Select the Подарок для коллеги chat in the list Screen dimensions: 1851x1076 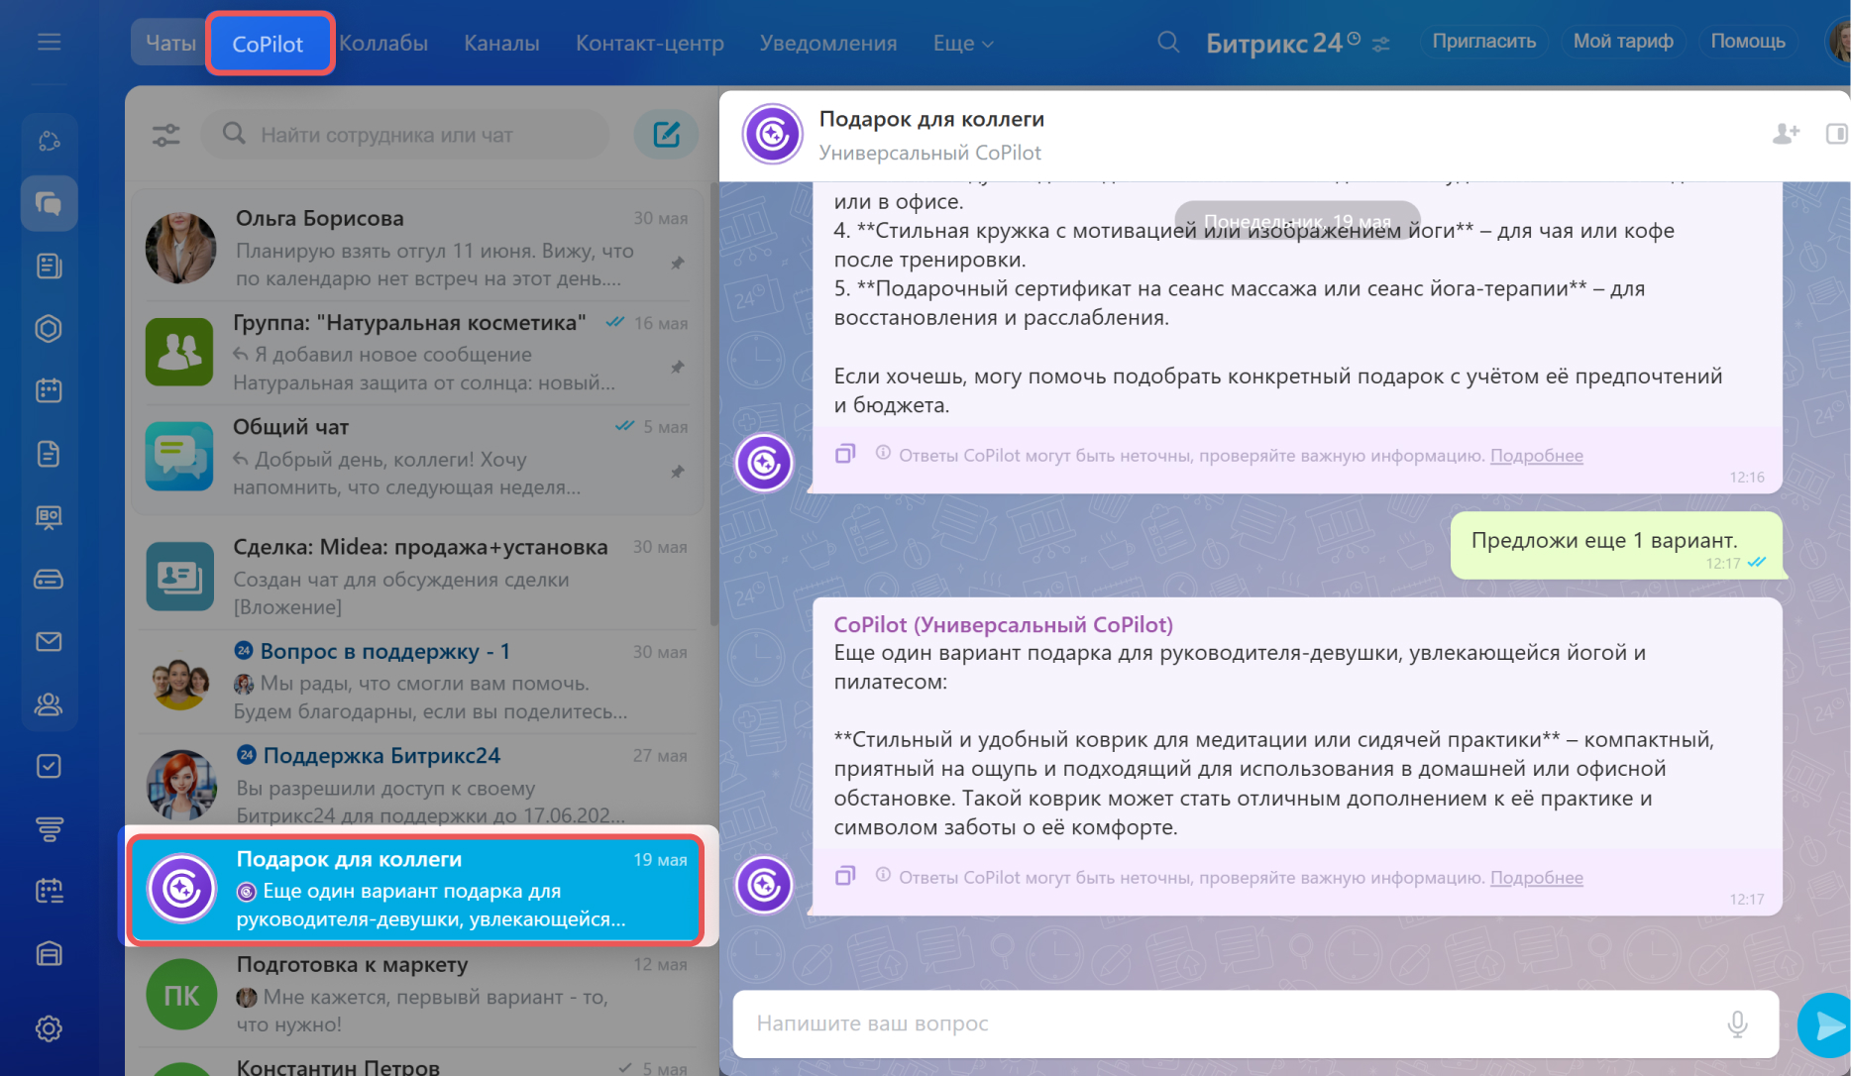coord(416,889)
